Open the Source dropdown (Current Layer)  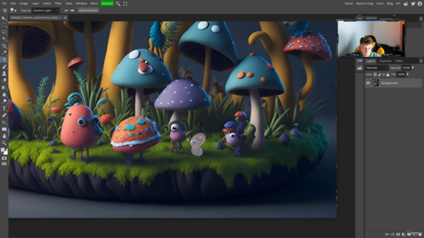tap(46, 11)
